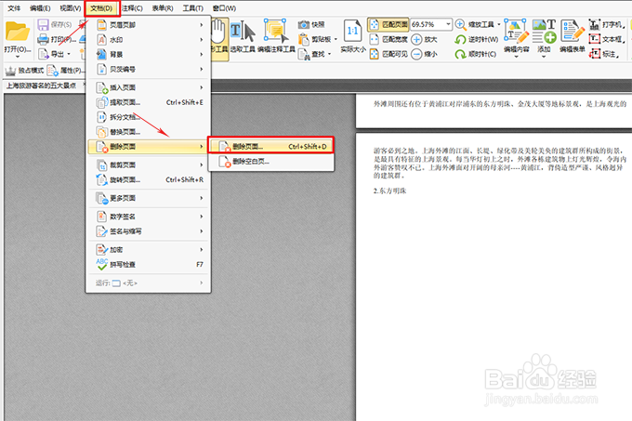Screen dimensions: 632x421
Task: Expand arrow under 打开(O)
Action: pyautogui.click(x=18, y=57)
